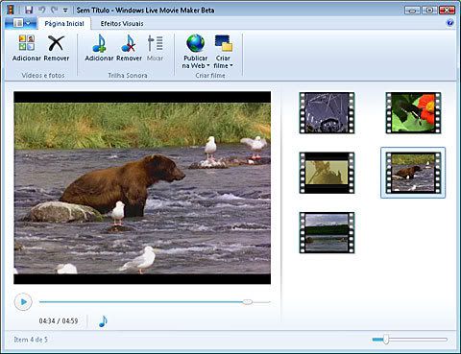Click the Vídeos e fotos group label
Screen dimensions: 461x354
click(x=43, y=76)
